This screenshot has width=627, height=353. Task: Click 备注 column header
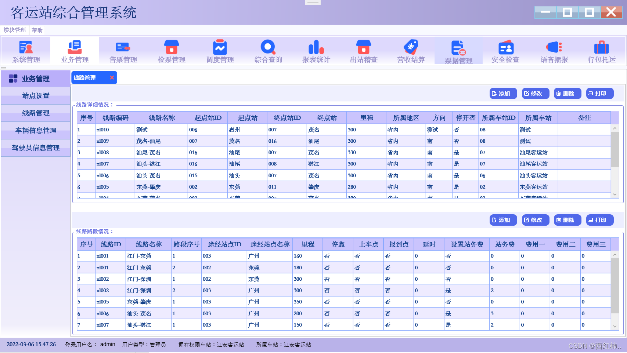(584, 118)
